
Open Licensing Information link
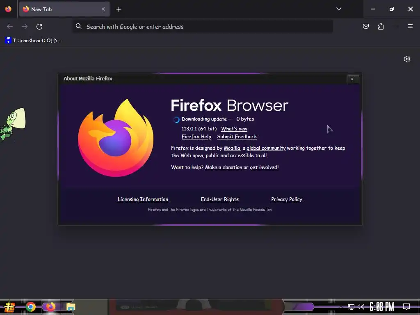click(x=143, y=199)
